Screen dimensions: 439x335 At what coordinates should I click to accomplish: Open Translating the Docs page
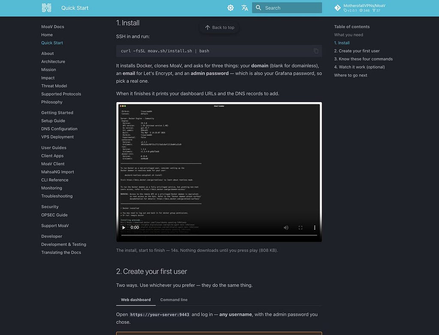[61, 253]
